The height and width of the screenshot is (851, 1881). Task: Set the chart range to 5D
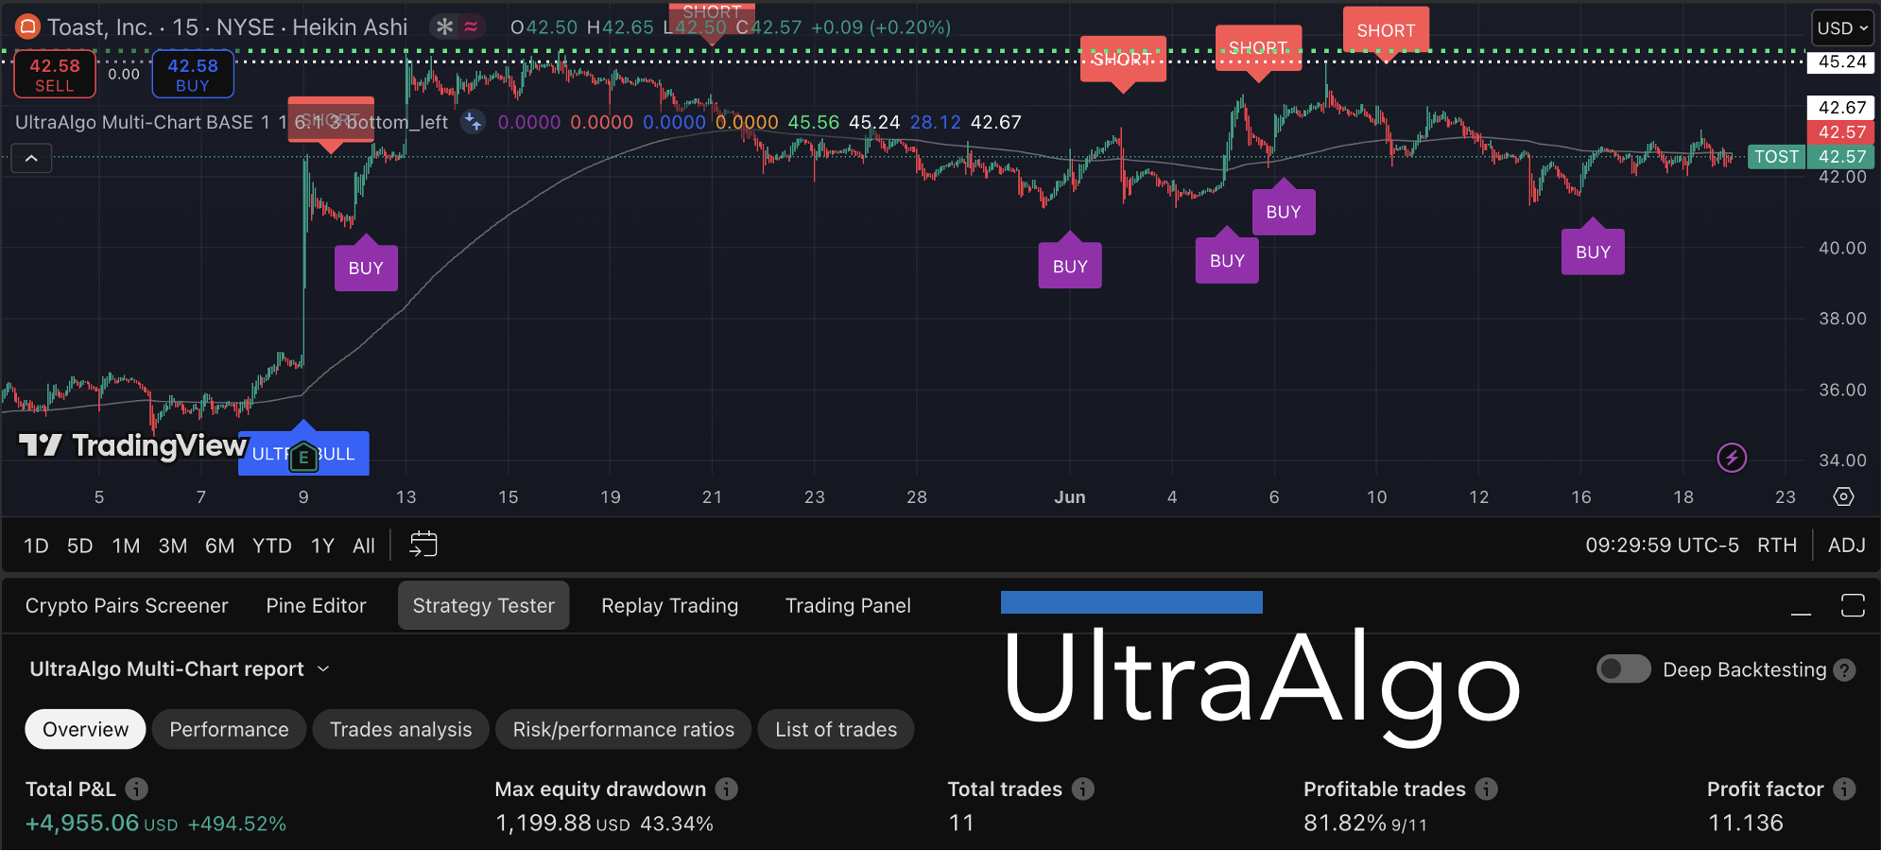[80, 546]
